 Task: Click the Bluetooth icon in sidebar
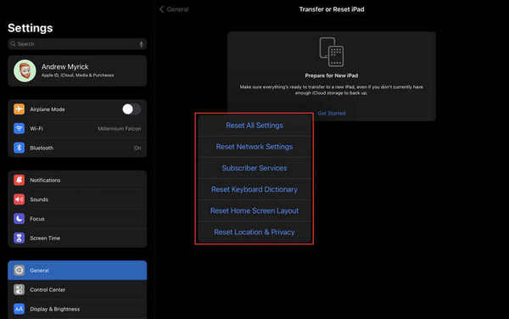pyautogui.click(x=19, y=148)
